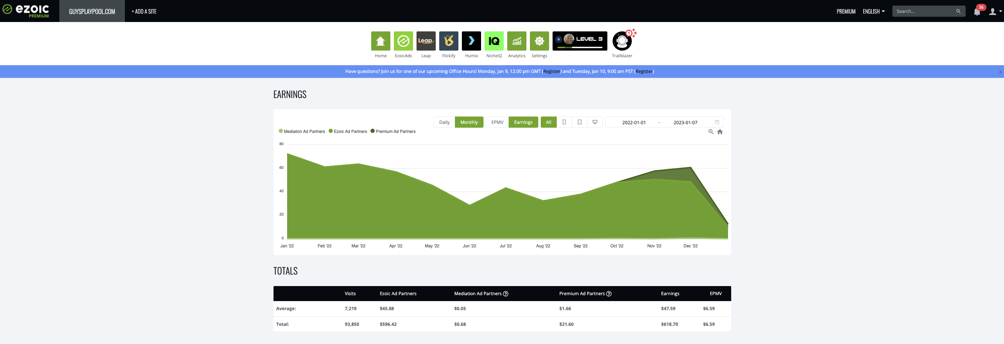
Task: Click the chart zoom magnifier icon
Action: [x=711, y=132]
